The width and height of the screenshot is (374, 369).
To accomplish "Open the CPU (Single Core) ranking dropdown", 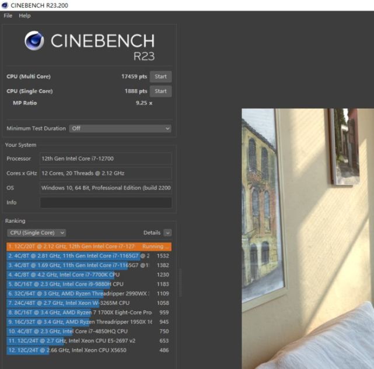I will [x=37, y=233].
